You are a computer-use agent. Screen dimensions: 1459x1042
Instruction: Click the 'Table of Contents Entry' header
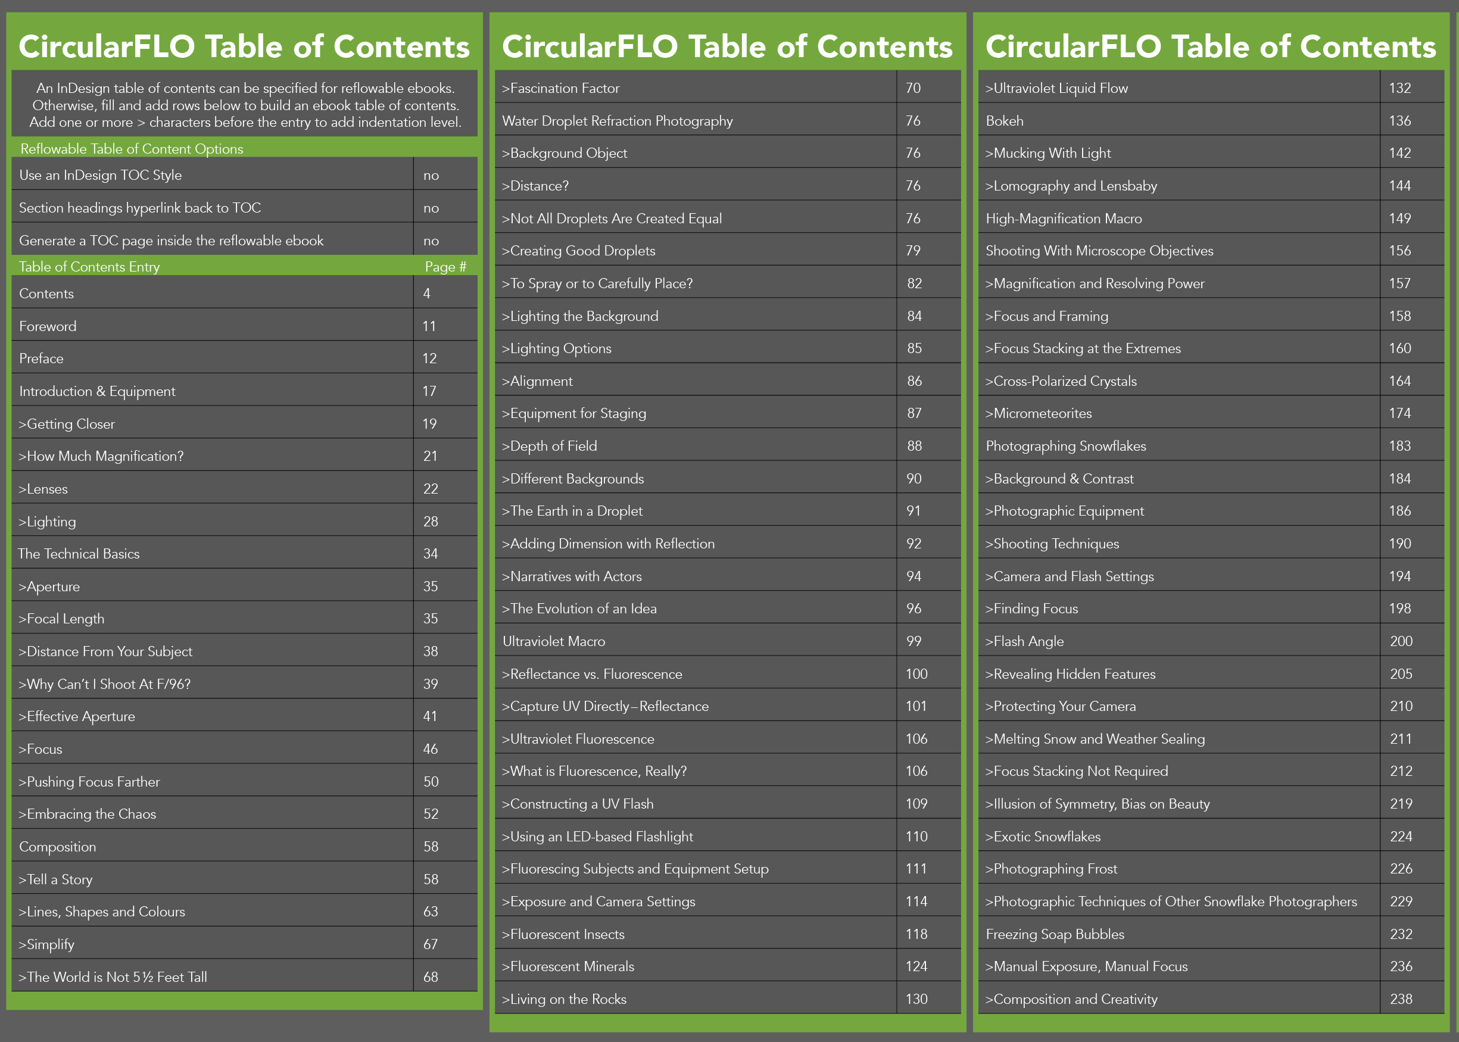pyautogui.click(x=90, y=267)
